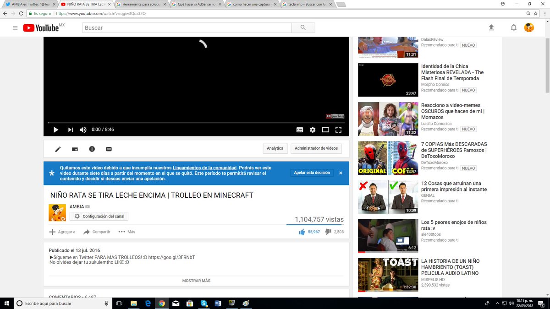This screenshot has height=309, width=550.
Task: Open the CC subtitles editor icon
Action: pyautogui.click(x=109, y=149)
